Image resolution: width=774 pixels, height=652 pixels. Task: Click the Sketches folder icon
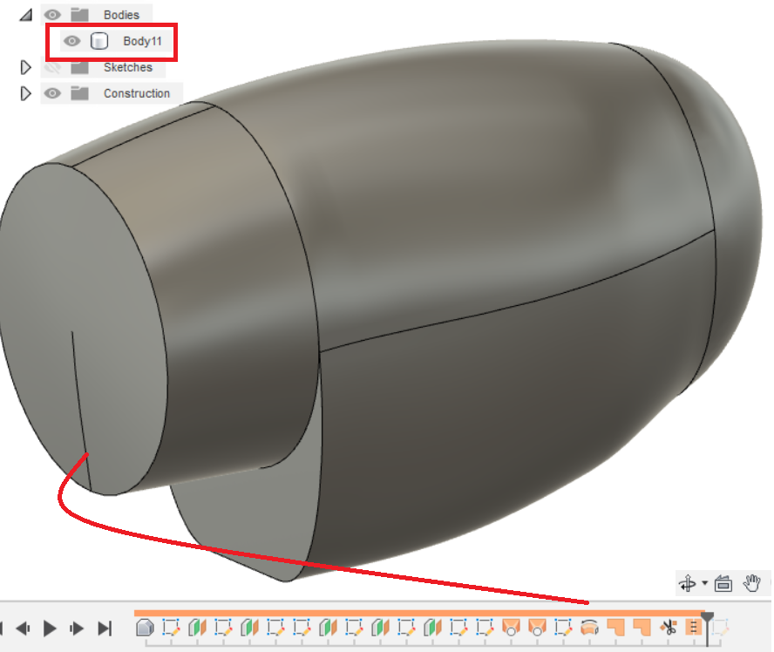(79, 67)
